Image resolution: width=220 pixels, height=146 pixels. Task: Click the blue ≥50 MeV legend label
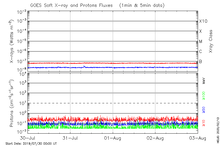coord(204,110)
